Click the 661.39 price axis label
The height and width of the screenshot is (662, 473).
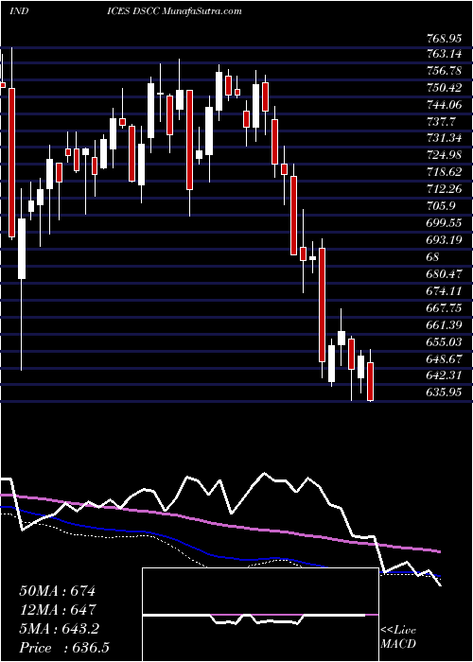[445, 324]
